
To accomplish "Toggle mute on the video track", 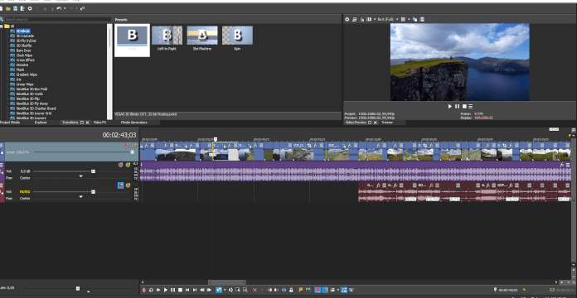I will 127,146.
